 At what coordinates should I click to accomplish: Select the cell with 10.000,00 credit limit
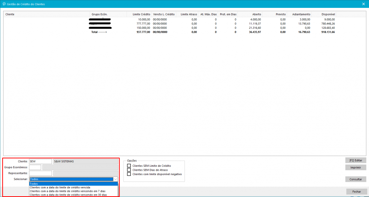[x=144, y=19]
